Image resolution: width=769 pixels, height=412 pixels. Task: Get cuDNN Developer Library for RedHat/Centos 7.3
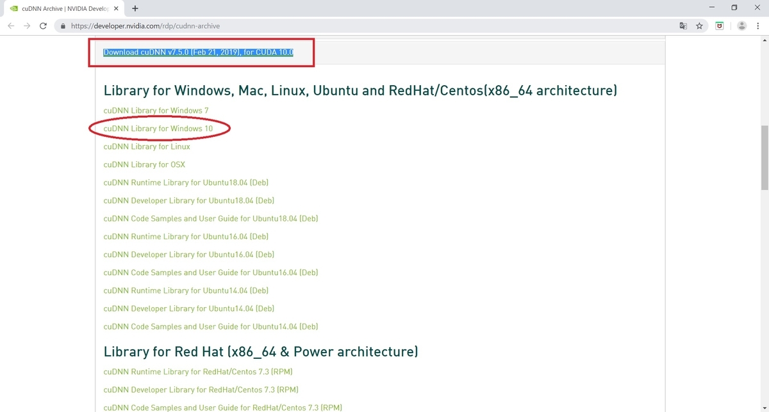coord(201,389)
